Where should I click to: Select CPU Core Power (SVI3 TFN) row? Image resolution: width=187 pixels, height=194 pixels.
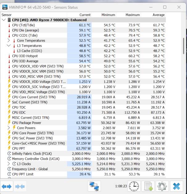[83, 133]
